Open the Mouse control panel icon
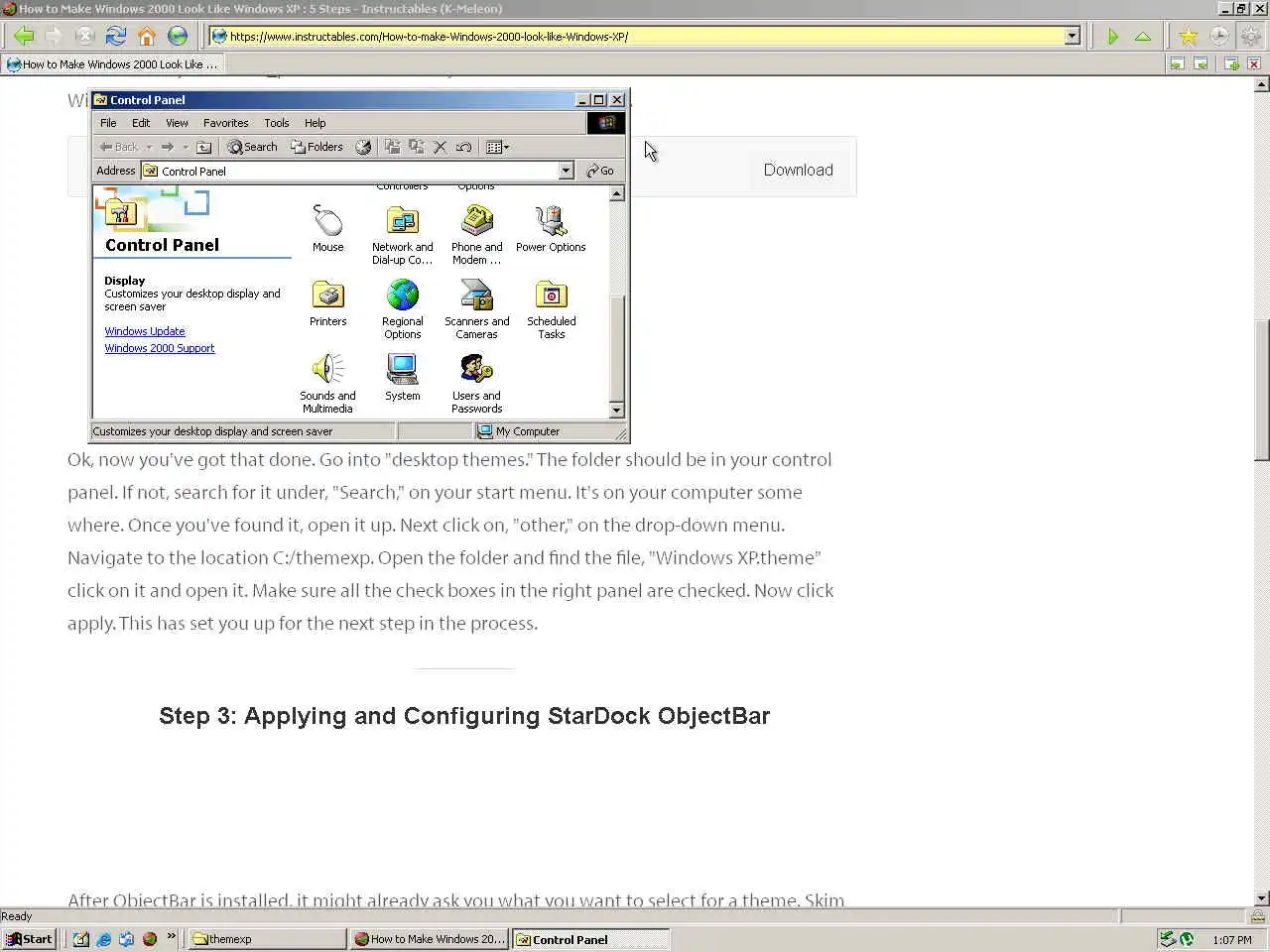Image resolution: width=1270 pixels, height=952 pixels. coord(327,229)
